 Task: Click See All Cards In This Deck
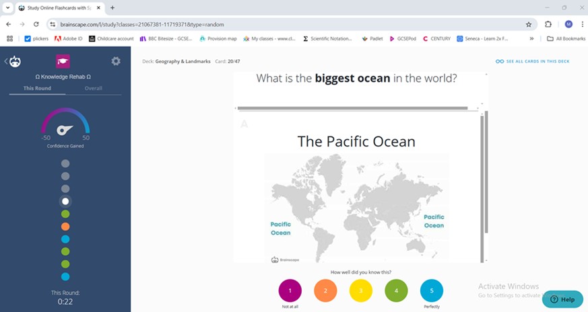pyautogui.click(x=532, y=61)
